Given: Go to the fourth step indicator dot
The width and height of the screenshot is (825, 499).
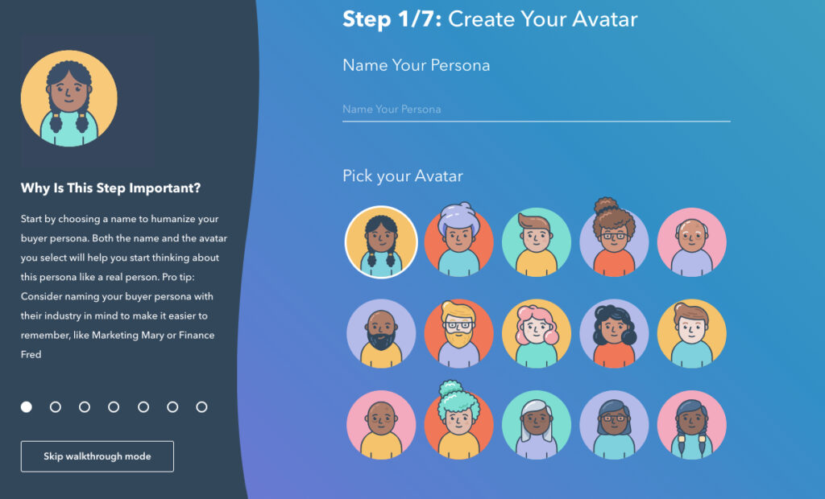Looking at the screenshot, I should pos(114,407).
